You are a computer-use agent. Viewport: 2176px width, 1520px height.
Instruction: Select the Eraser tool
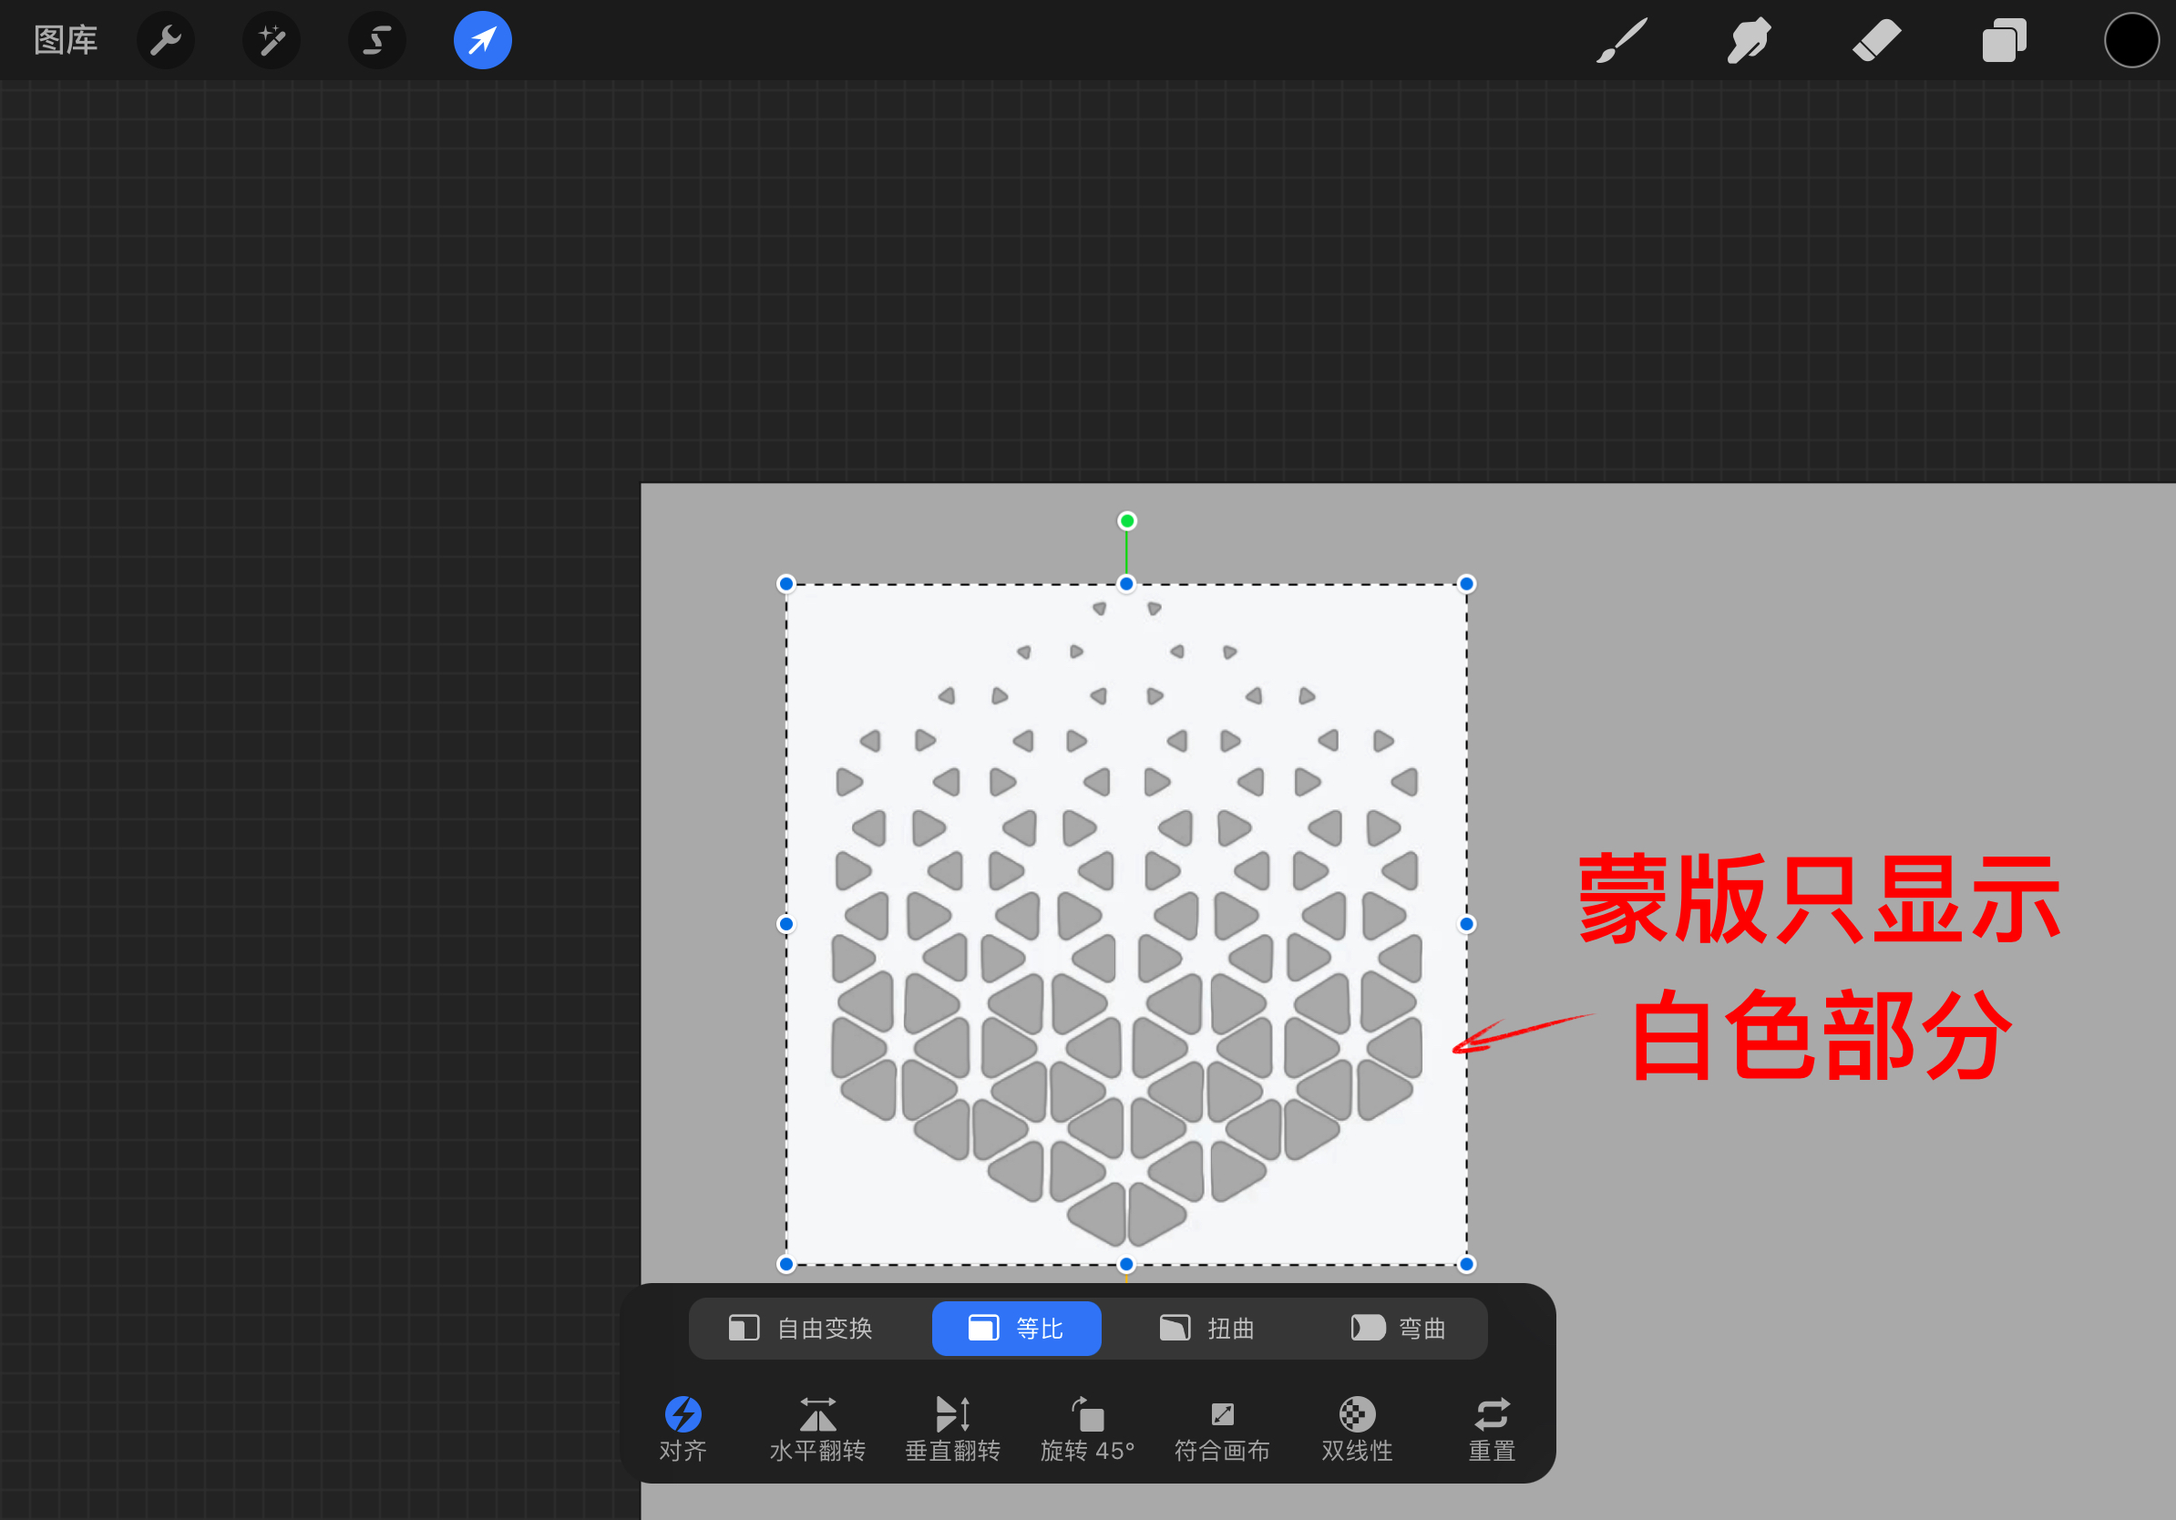1876,41
